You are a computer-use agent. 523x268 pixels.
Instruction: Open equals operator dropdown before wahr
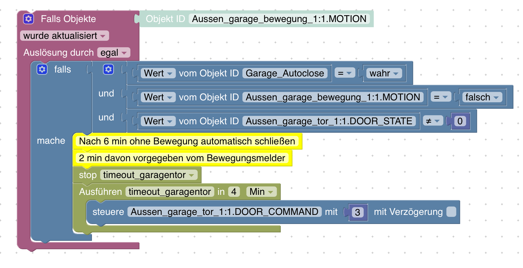(x=345, y=73)
